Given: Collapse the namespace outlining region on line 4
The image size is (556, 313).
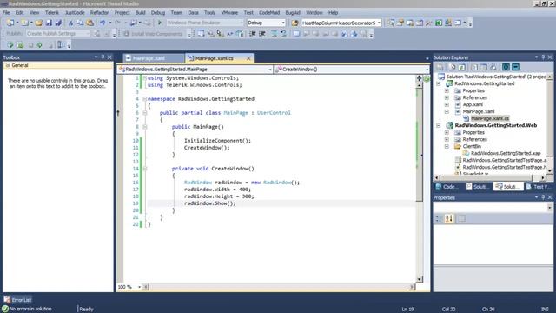Looking at the screenshot, I should pos(145,99).
